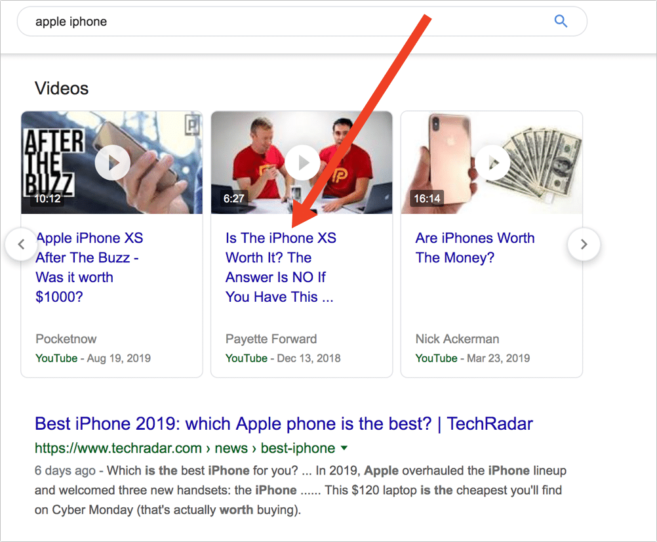The width and height of the screenshot is (657, 542).
Task: Play the Are iPhones Worth The Money video
Action: point(492,163)
